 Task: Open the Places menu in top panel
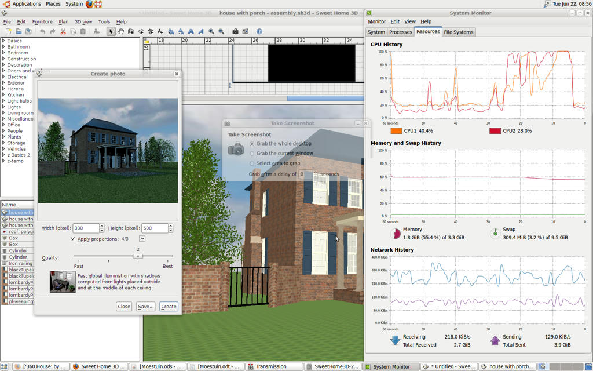(x=53, y=4)
